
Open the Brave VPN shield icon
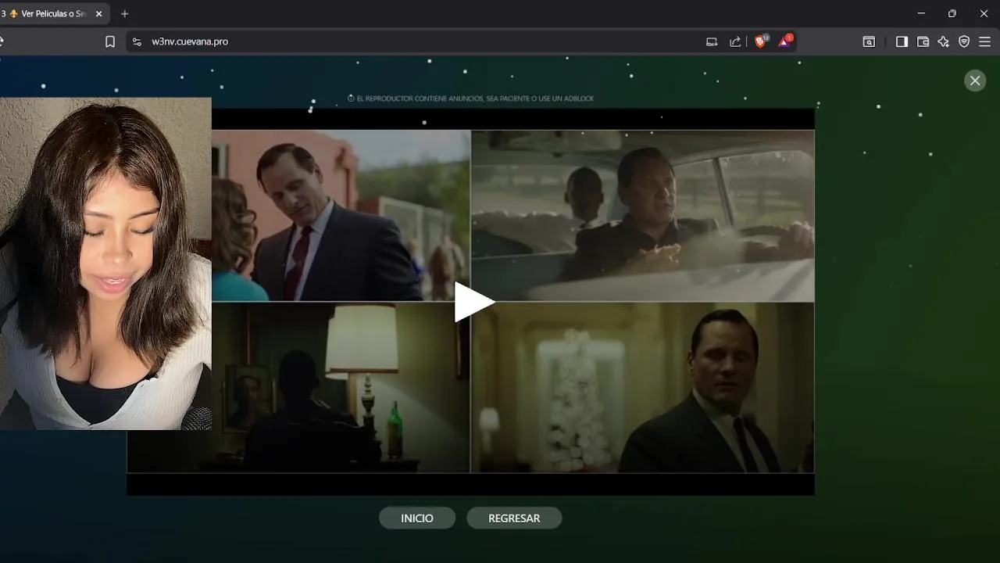pos(964,41)
